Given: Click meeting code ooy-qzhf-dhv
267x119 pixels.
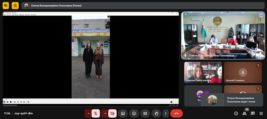Looking at the screenshot, I should pyautogui.click(x=24, y=113).
